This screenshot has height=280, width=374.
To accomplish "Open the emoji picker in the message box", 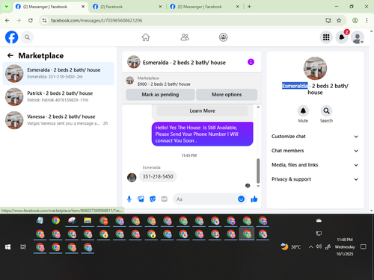I will (241, 199).
